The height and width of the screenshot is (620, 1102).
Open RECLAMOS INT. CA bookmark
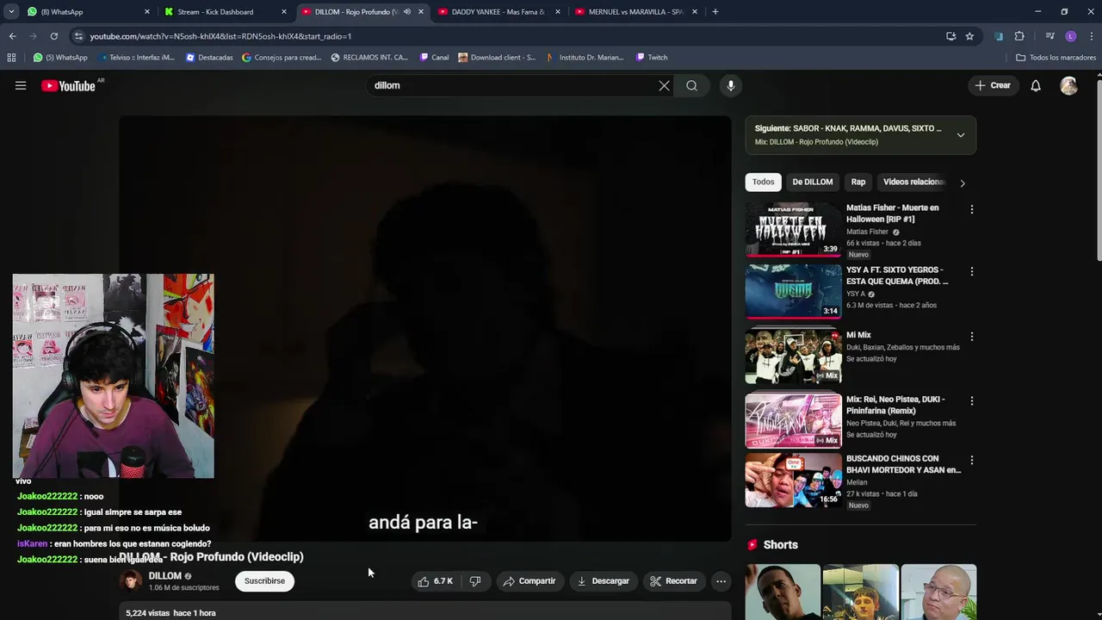click(x=369, y=58)
